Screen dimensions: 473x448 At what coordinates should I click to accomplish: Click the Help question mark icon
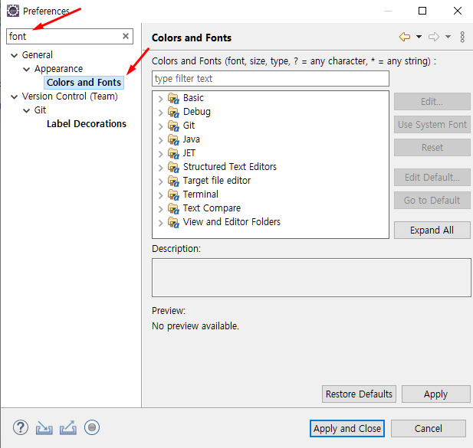(x=21, y=427)
